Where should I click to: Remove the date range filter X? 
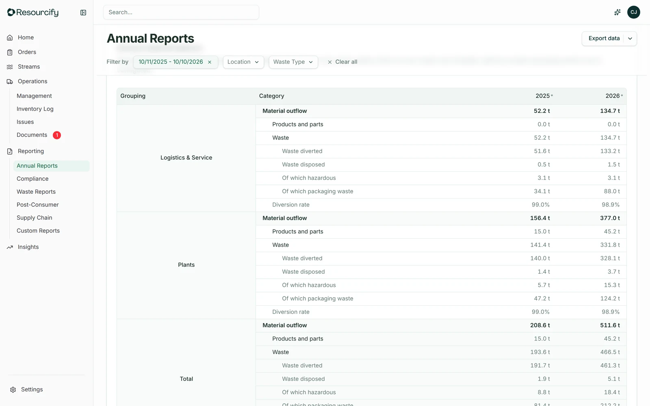point(210,62)
